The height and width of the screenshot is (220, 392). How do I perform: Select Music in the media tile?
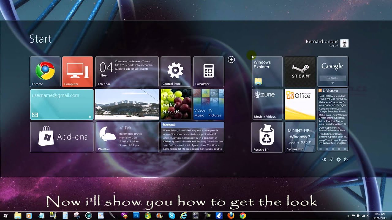(x=199, y=115)
